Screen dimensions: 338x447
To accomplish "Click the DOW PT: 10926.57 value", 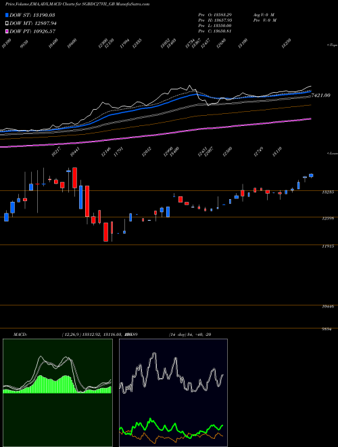I will [32, 31].
